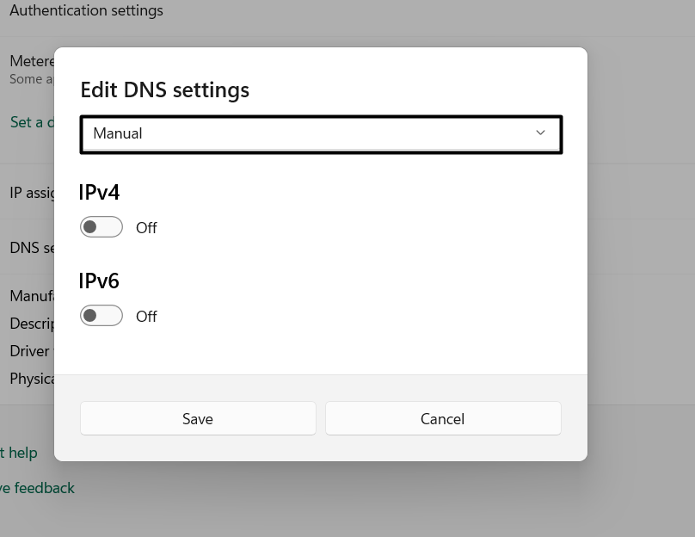Click the Authentication settings row behind the dialog

click(x=86, y=11)
